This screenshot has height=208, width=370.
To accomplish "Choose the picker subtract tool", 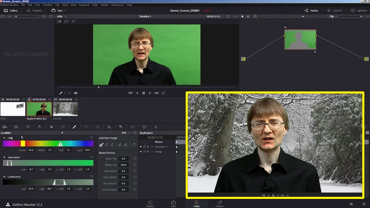I will tap(107, 145).
